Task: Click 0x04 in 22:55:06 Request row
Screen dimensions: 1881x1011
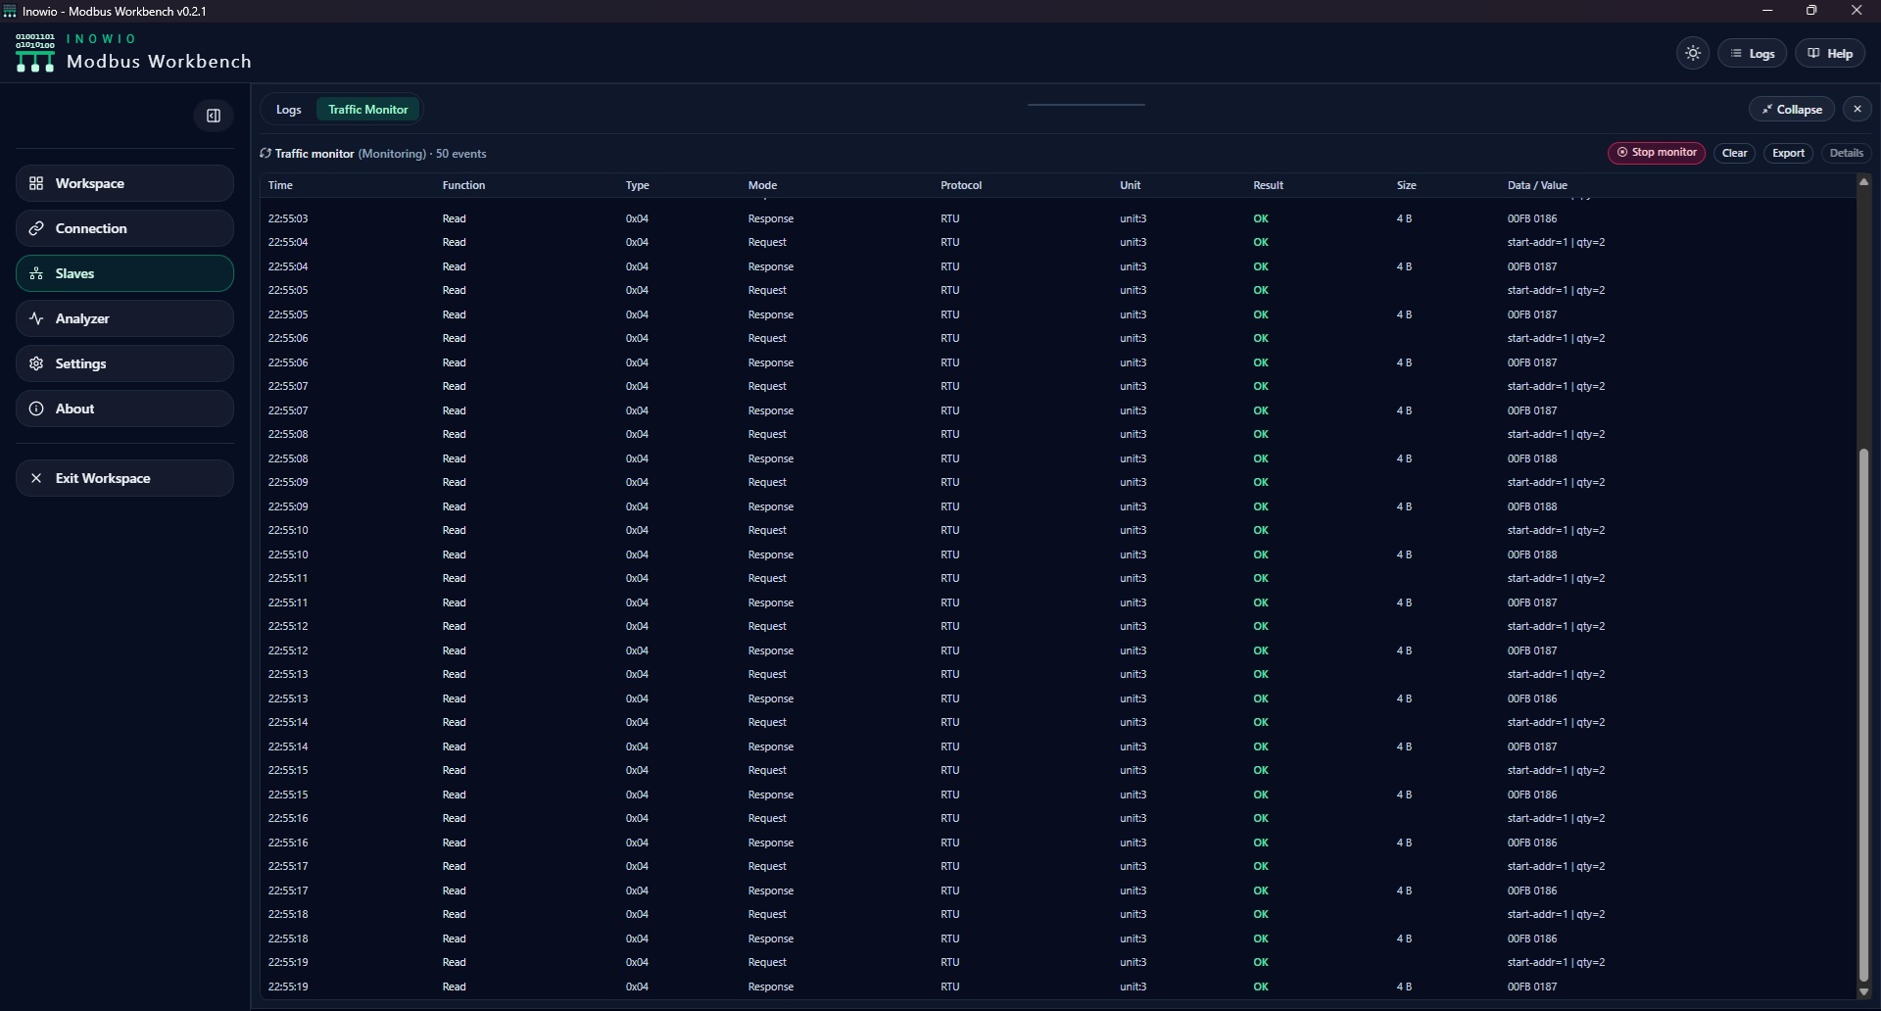Action: click(637, 338)
